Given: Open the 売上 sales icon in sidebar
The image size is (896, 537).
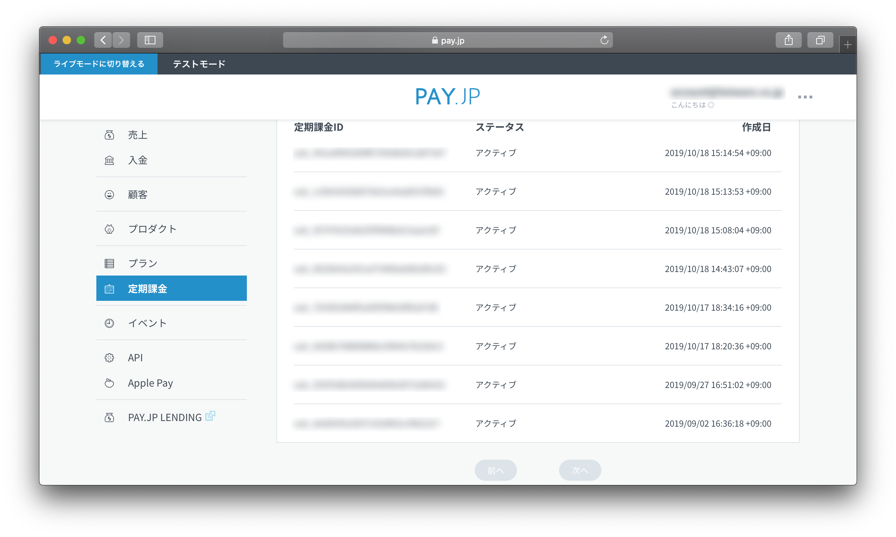Looking at the screenshot, I should tap(109, 135).
